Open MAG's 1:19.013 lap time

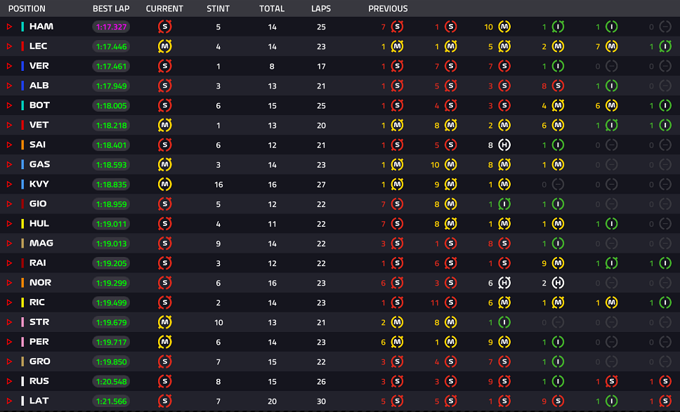tap(112, 244)
